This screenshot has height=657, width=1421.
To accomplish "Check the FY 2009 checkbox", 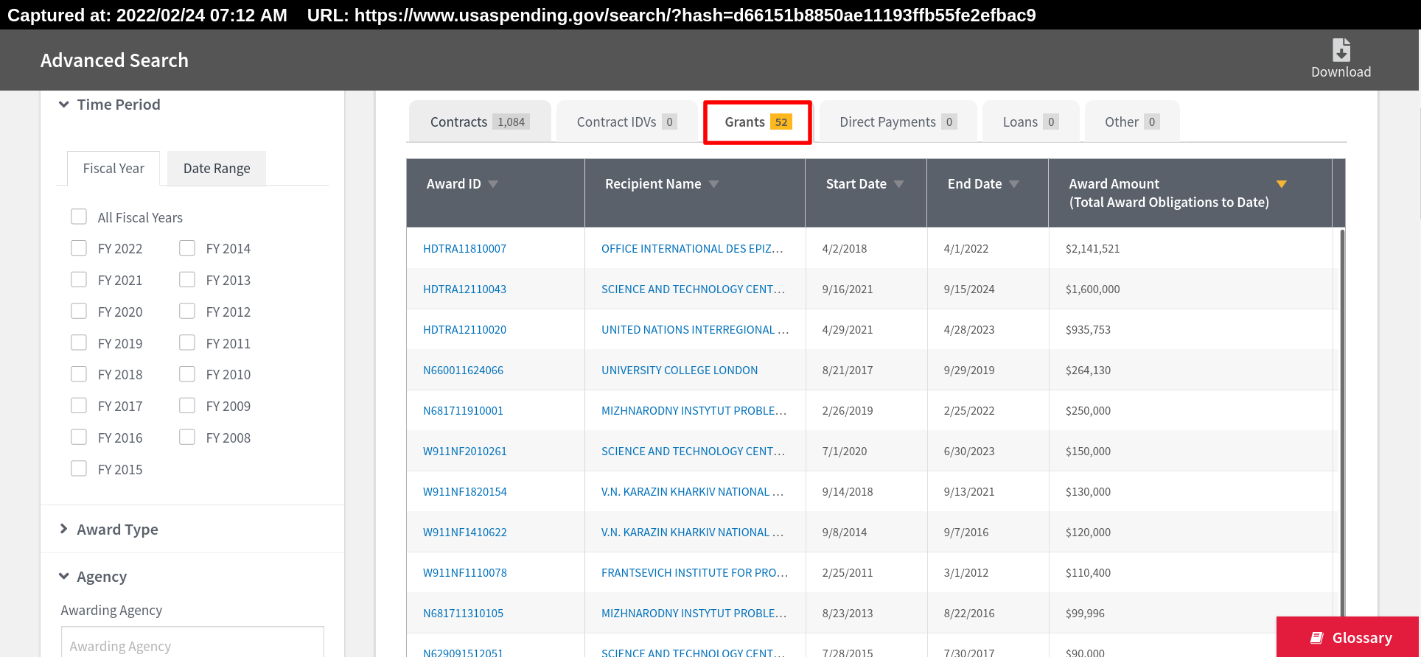I will tap(187, 406).
